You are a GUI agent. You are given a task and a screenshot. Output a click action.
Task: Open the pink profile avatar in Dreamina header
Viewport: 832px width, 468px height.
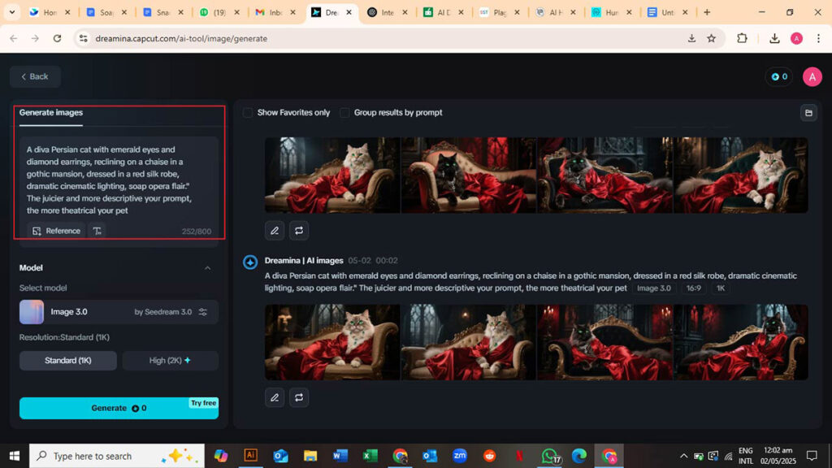[812, 77]
